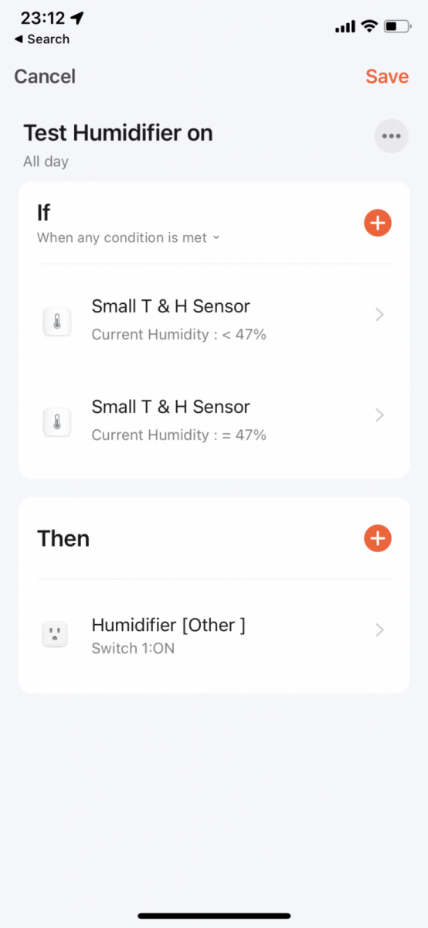Save the Test Humidifier on automation

[387, 77]
